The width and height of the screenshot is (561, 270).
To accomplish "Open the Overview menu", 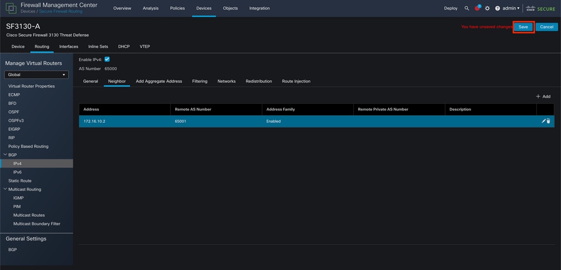I will [122, 8].
